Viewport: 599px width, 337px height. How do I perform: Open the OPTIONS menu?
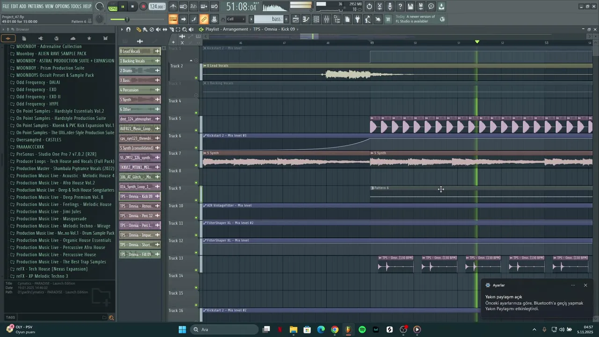coord(62,7)
